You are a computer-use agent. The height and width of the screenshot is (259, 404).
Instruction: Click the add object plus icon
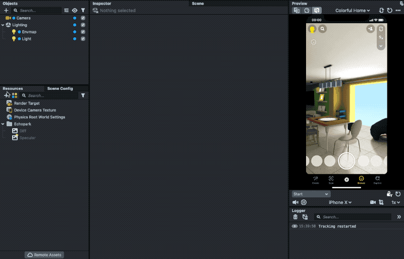(6, 10)
